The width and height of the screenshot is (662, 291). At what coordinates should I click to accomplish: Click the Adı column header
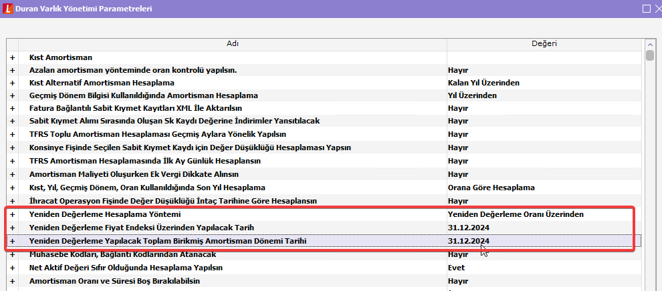click(x=233, y=43)
